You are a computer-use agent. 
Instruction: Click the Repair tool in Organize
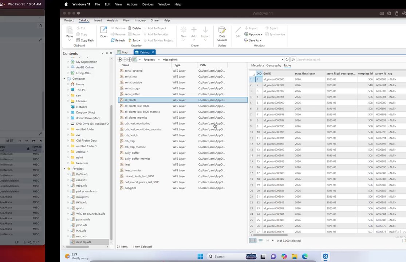[x=134, y=34]
